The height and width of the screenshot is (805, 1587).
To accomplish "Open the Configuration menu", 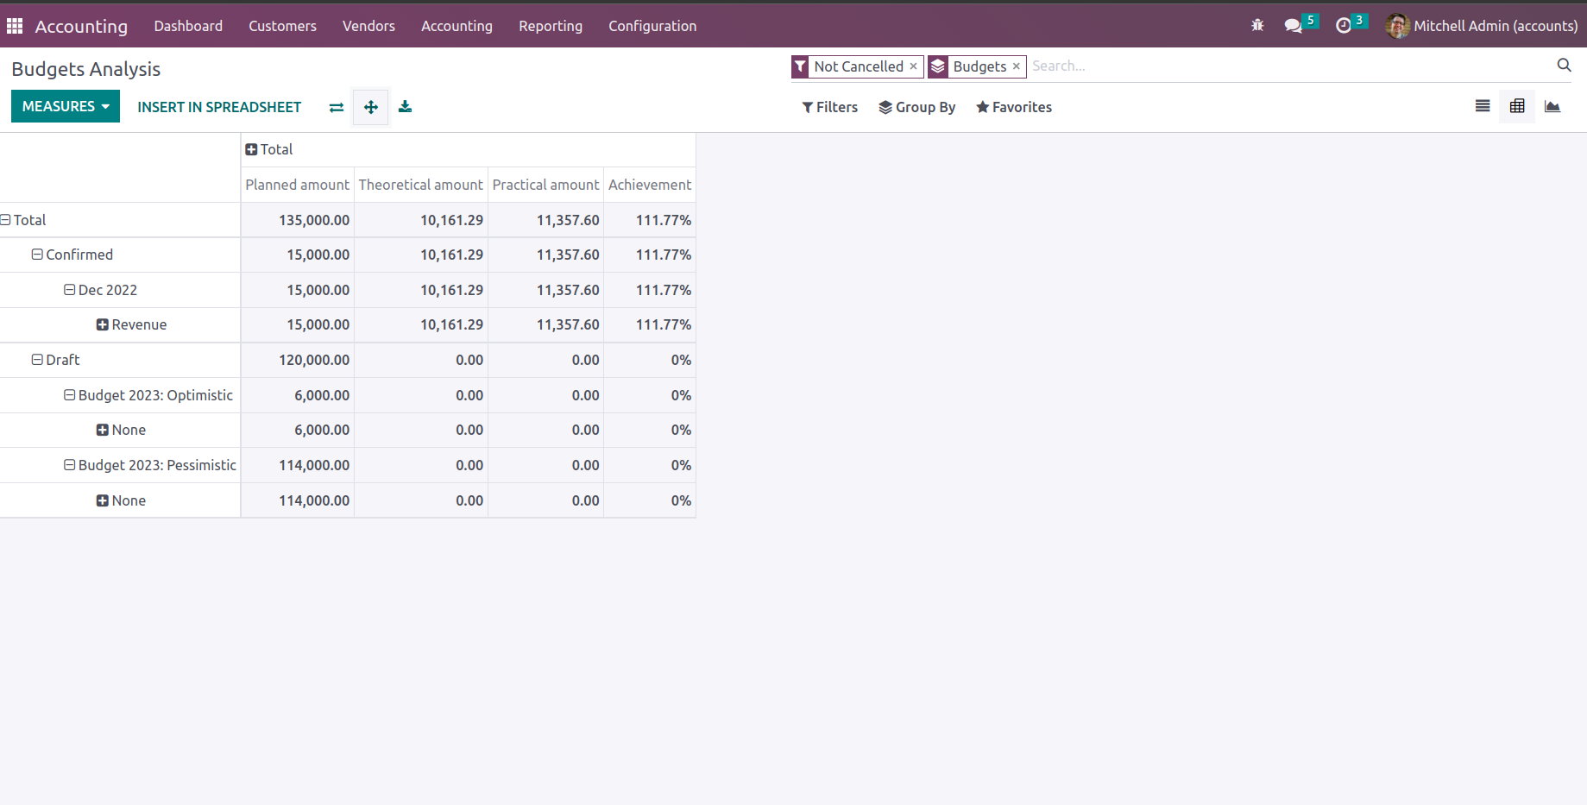I will [x=652, y=26].
